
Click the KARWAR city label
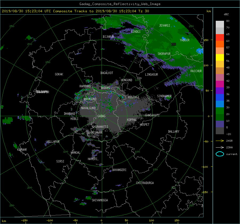tap(22, 150)
